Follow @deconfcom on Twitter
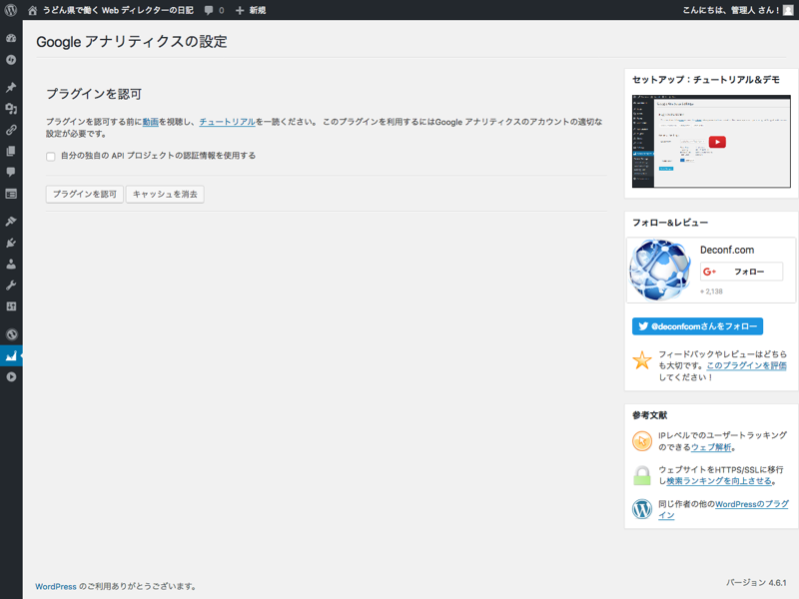 [697, 326]
